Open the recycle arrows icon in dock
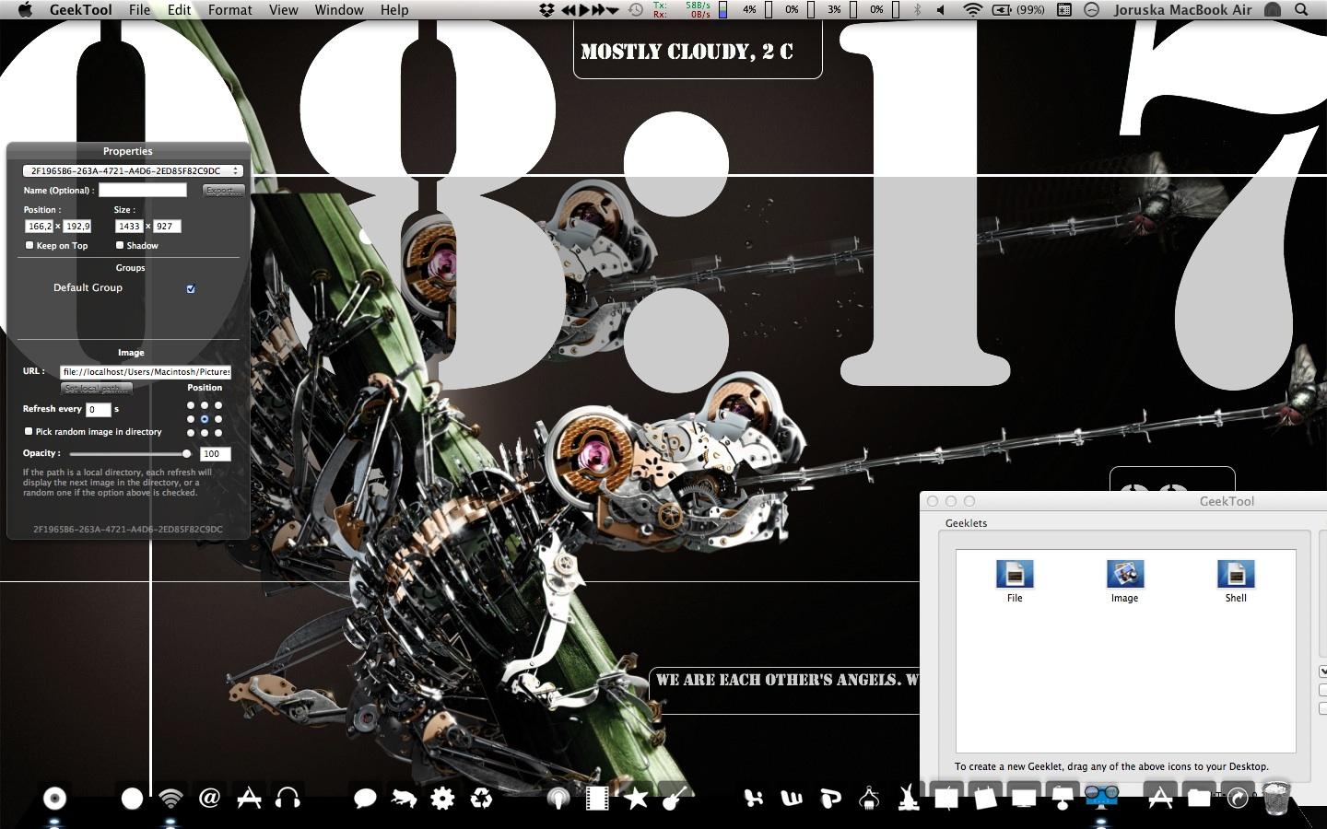 click(x=481, y=798)
